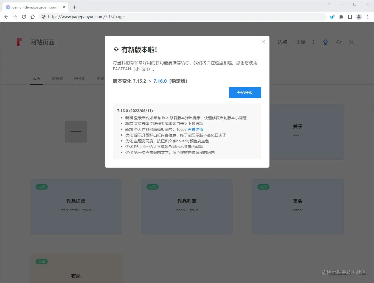Image resolution: width=374 pixels, height=283 pixels.
Task: Open the 作品列表 page card
Action: [x=187, y=206]
